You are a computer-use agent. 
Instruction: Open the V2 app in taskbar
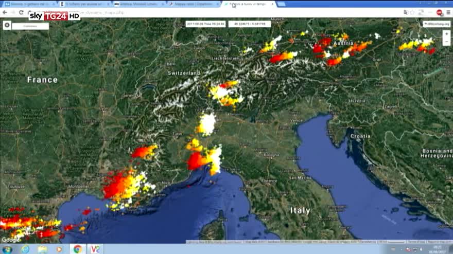[96, 249]
